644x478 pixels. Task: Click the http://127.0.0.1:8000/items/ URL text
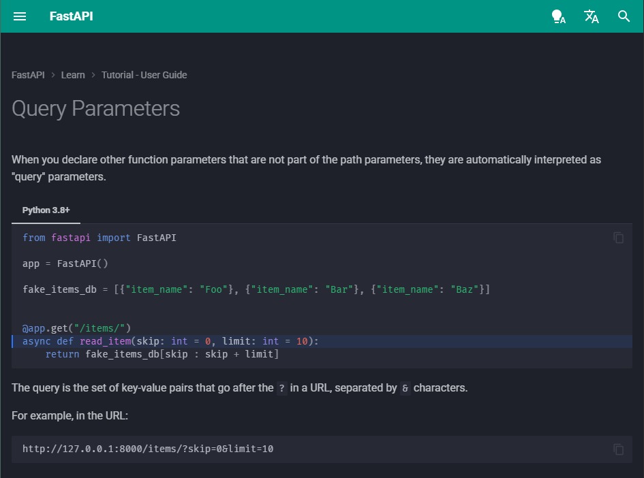tap(148, 449)
